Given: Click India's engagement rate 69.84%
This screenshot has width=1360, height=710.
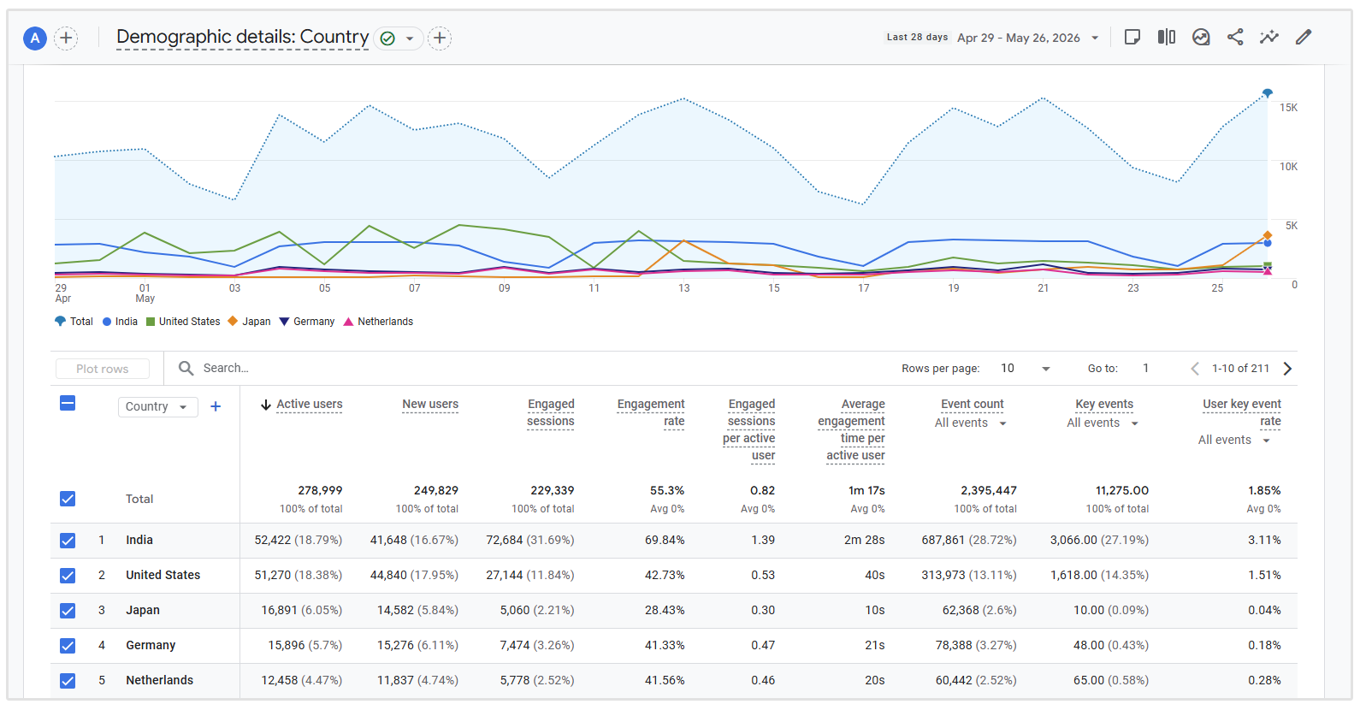Looking at the screenshot, I should pos(665,541).
